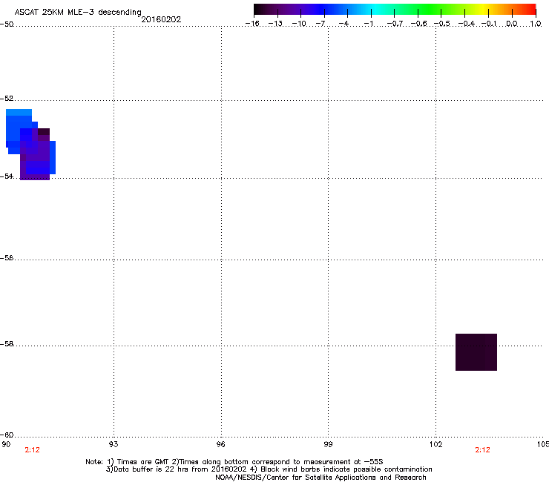Click the cyan section of the color bar
The height and width of the screenshot is (482, 549).
click(376, 10)
